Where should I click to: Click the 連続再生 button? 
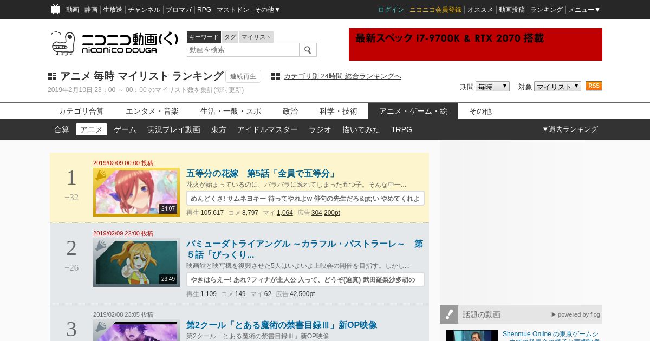point(243,76)
